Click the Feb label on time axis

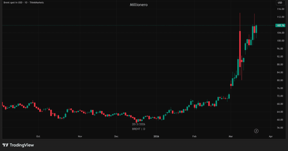194,136
